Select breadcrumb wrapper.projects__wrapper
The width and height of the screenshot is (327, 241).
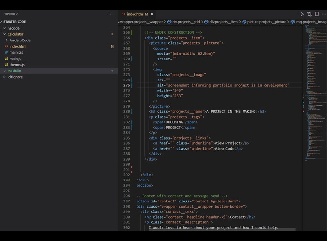[141, 22]
